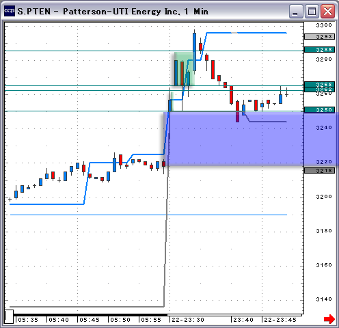Image resolution: width=339 pixels, height=328 pixels.
Task: Close the S.PTEN chart window
Action: click(327, 11)
